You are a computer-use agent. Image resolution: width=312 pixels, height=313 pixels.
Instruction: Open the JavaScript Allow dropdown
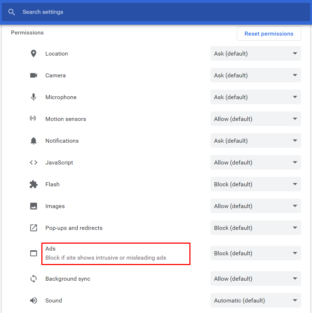[x=255, y=163]
